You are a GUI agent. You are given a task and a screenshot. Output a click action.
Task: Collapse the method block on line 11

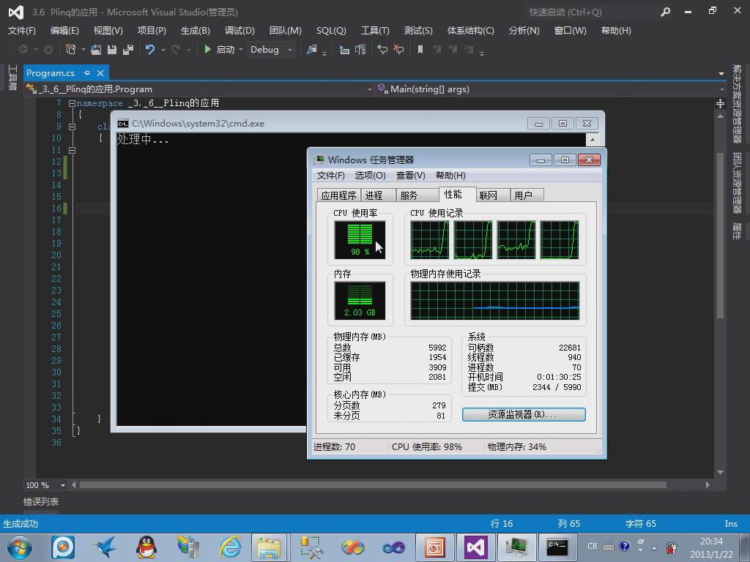pyautogui.click(x=72, y=150)
